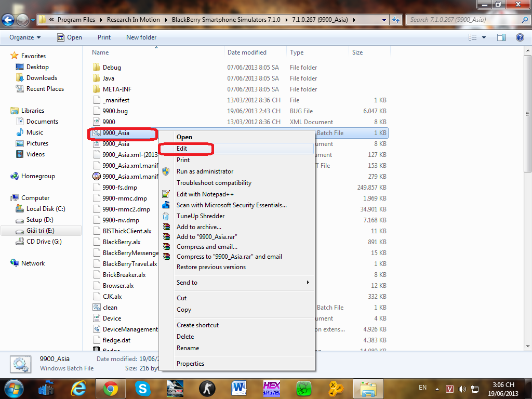Click the change view icon
This screenshot has height=399, width=532.
point(473,37)
